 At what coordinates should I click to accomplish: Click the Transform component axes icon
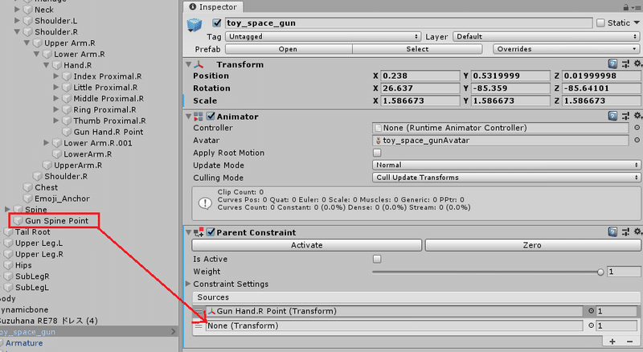point(199,64)
